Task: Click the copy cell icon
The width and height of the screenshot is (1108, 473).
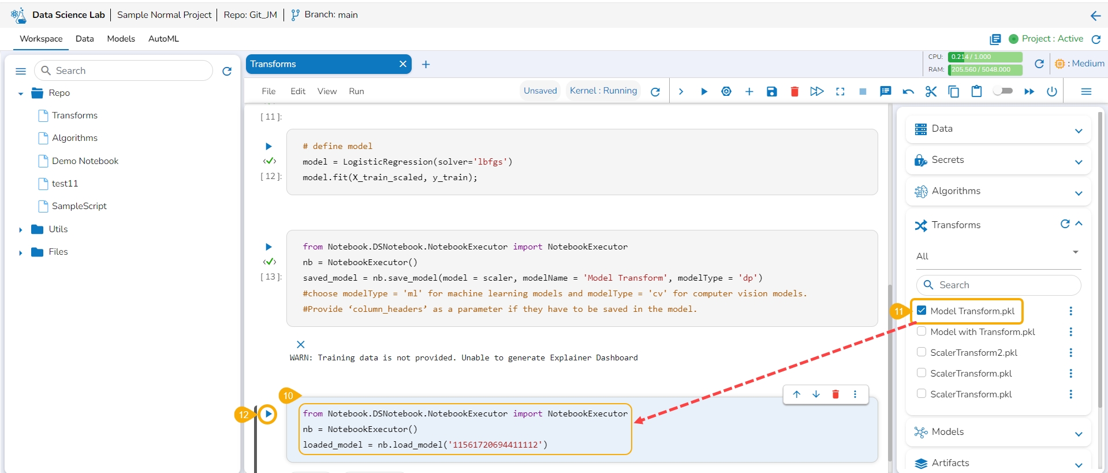Action: (x=954, y=92)
